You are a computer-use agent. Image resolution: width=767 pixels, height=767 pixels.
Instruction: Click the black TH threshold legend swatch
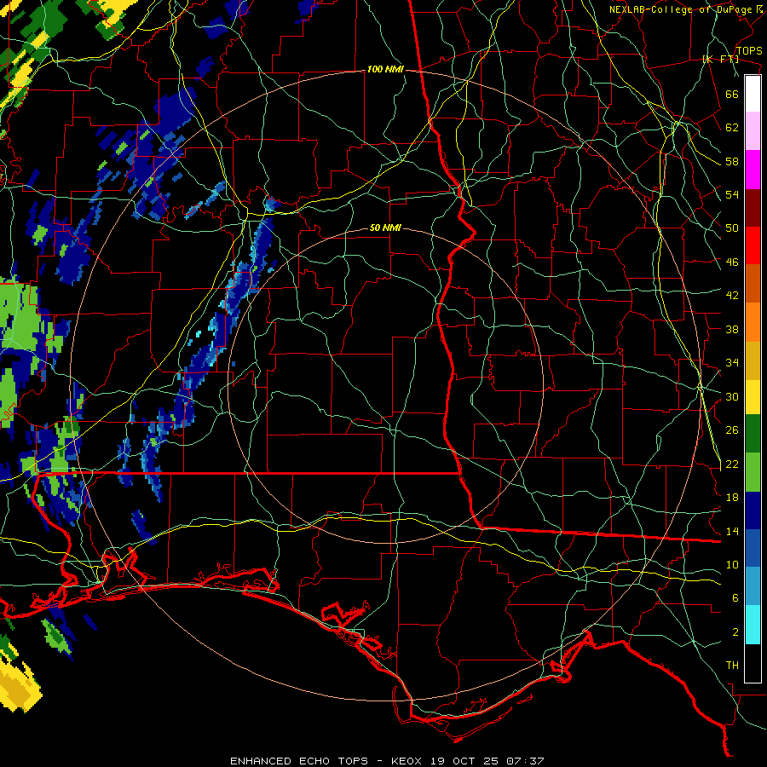(x=753, y=663)
